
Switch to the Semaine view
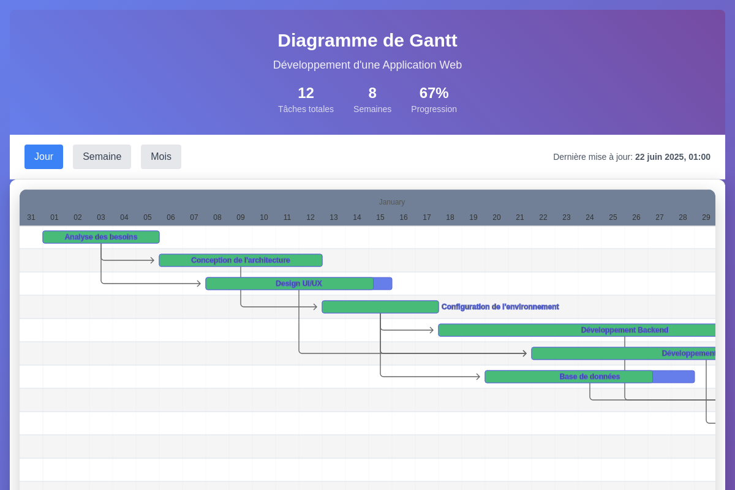point(102,157)
